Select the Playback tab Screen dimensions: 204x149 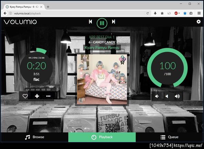[x=102, y=137]
